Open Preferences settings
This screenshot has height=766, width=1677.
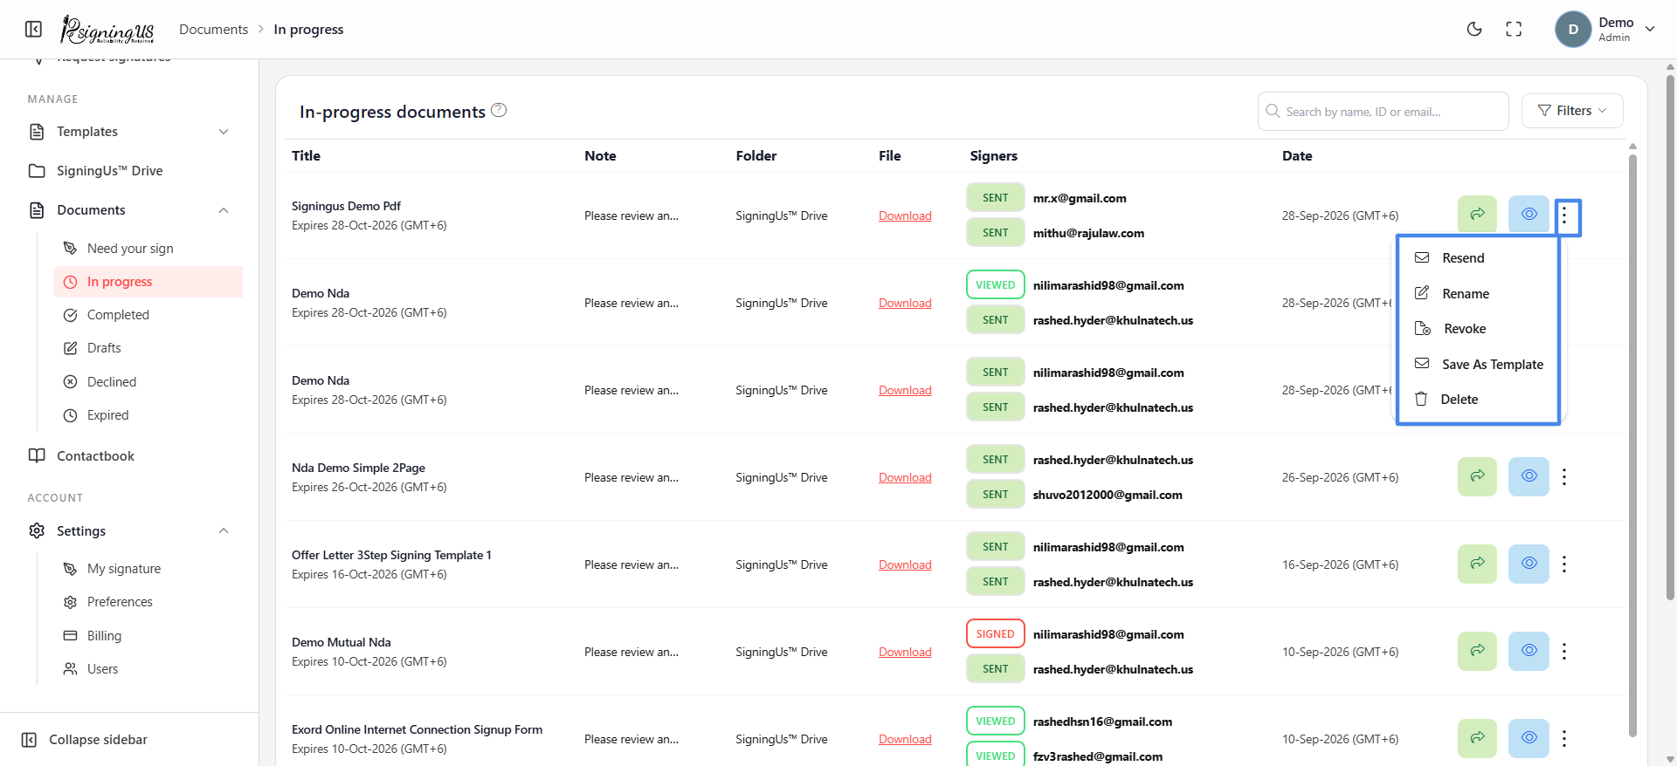pyautogui.click(x=120, y=602)
